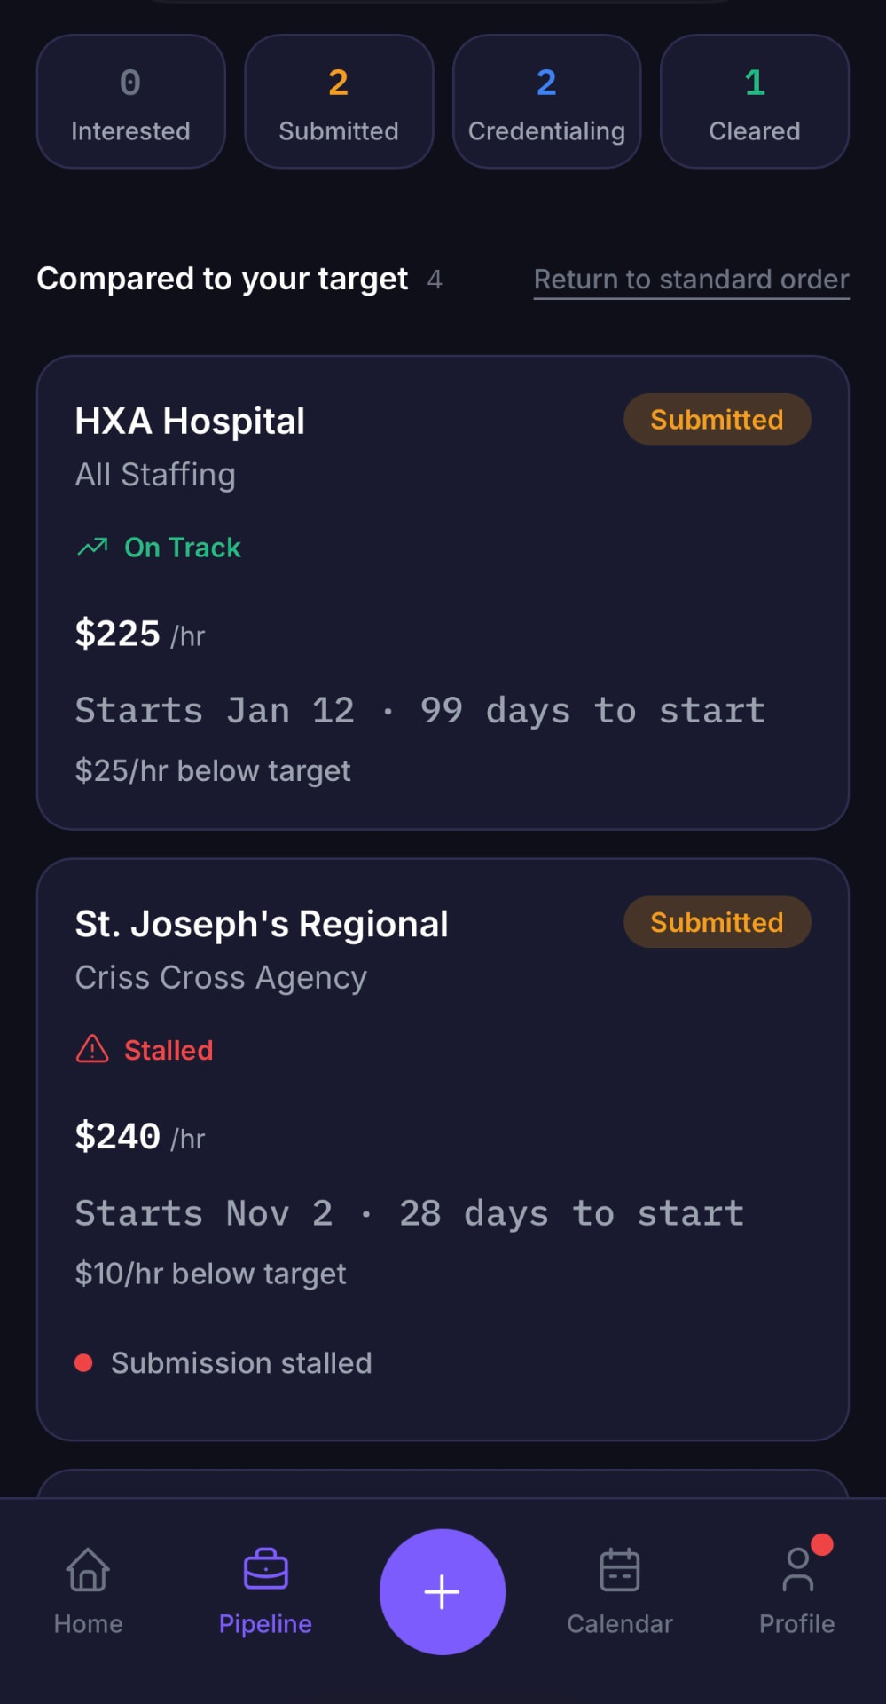
Task: Filter by the Submitted count card
Action: pyautogui.click(x=339, y=101)
